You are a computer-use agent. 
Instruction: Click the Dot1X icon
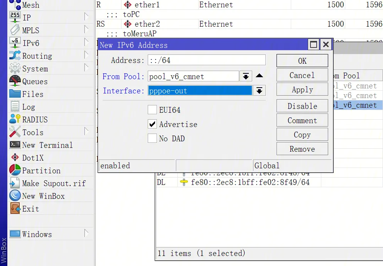[x=15, y=158]
